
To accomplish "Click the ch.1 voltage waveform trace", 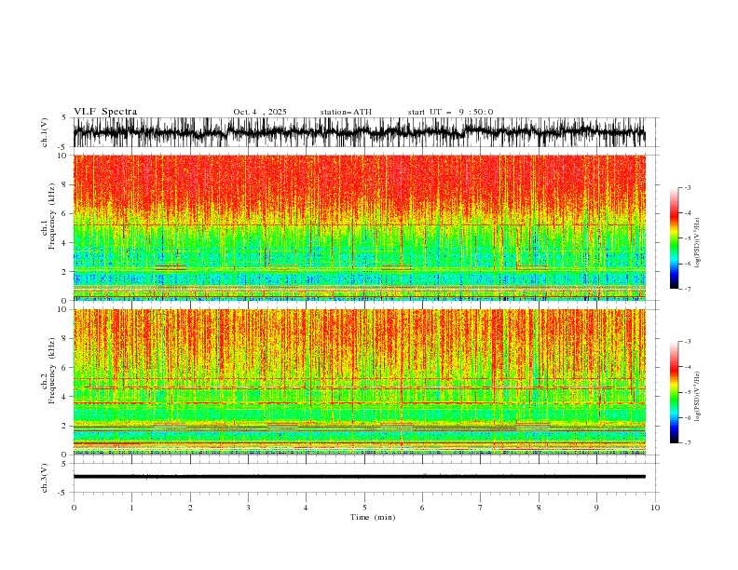I will pyautogui.click(x=359, y=132).
